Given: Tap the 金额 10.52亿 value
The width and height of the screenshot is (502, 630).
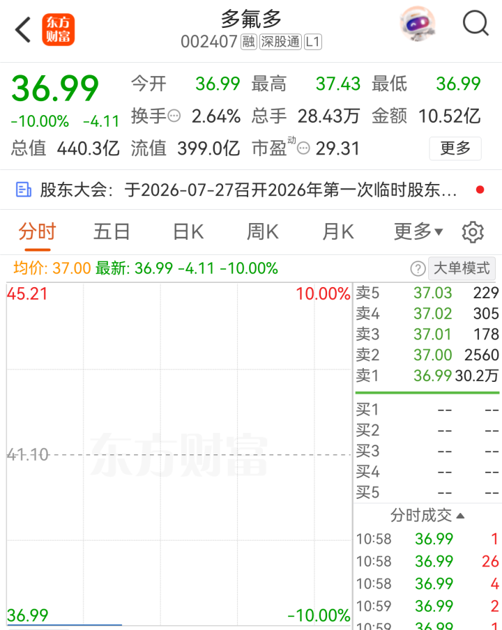Looking at the screenshot, I should tap(449, 116).
